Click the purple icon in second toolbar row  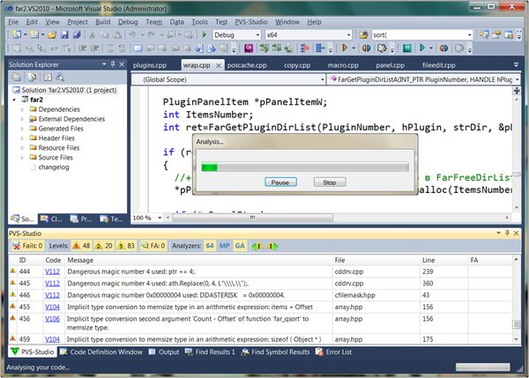point(249,48)
